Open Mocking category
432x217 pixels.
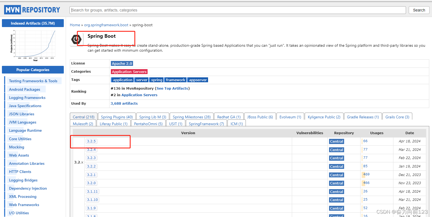tap(17, 147)
